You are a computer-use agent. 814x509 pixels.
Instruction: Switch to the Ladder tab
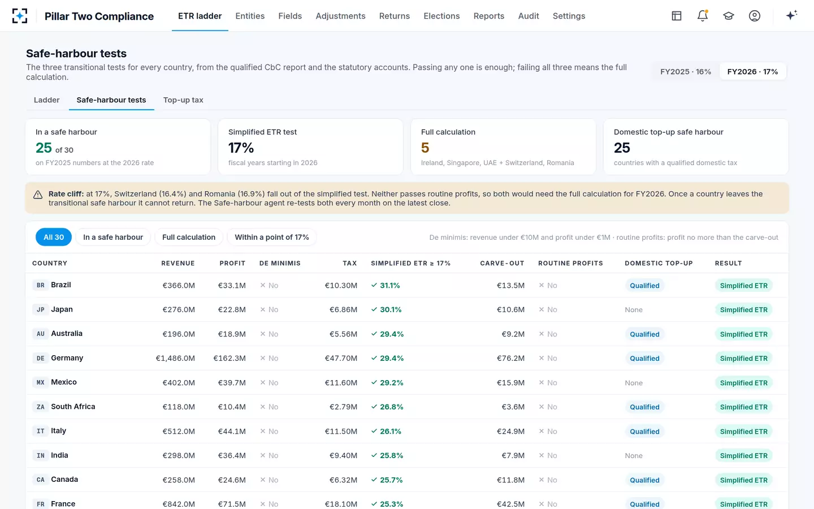[x=46, y=100]
